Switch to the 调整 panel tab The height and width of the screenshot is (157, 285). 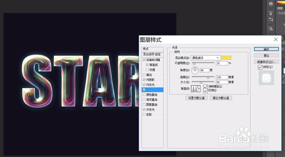click(280, 8)
